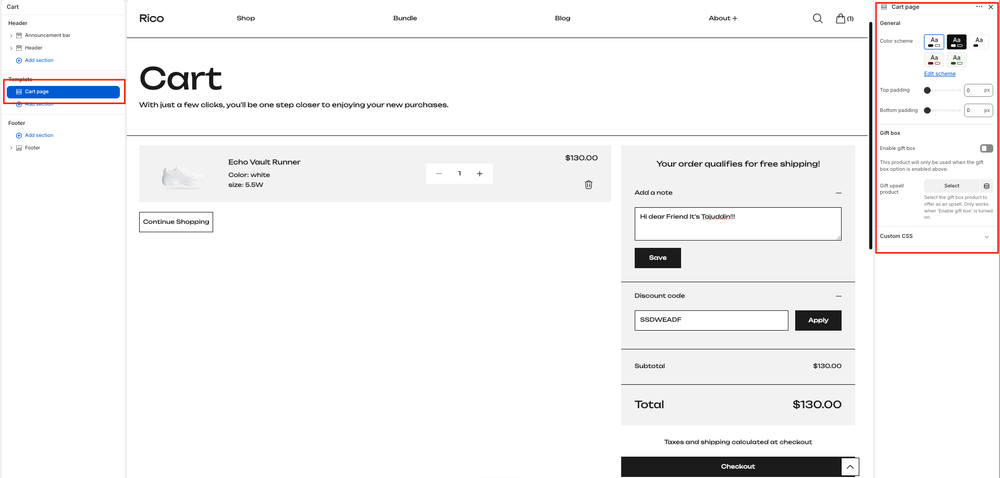Apply the discount code
The image size is (1000, 478).
pos(818,320)
